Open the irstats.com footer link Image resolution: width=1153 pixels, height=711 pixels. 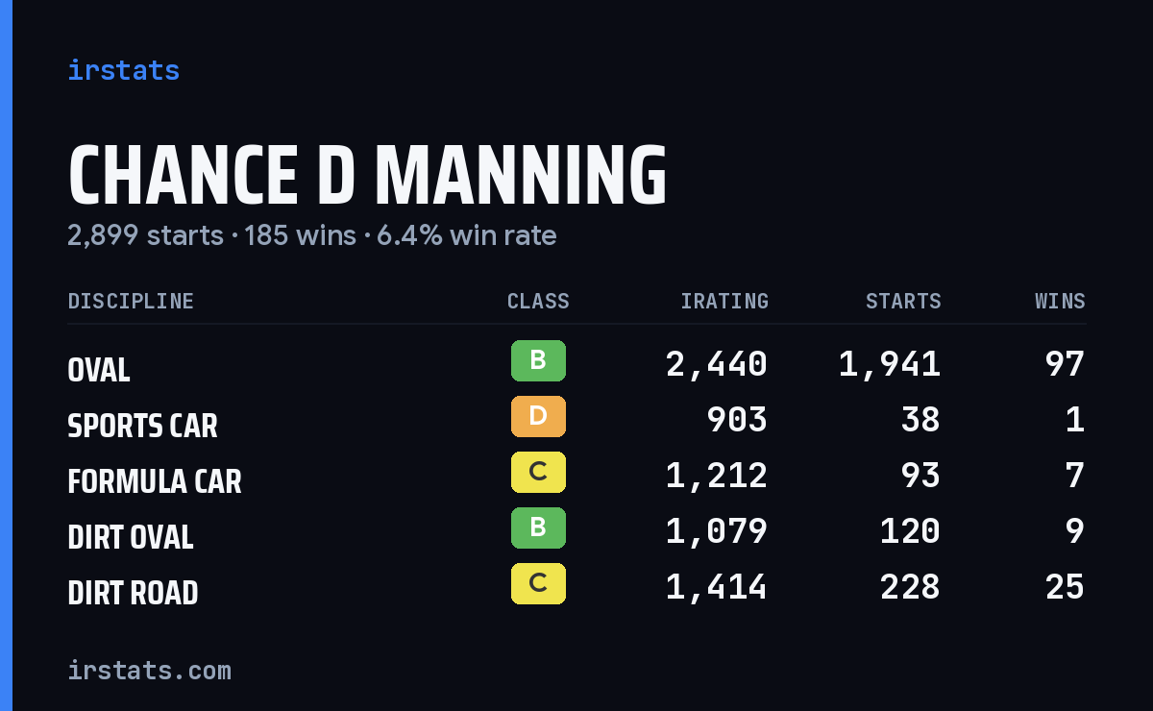(150, 670)
